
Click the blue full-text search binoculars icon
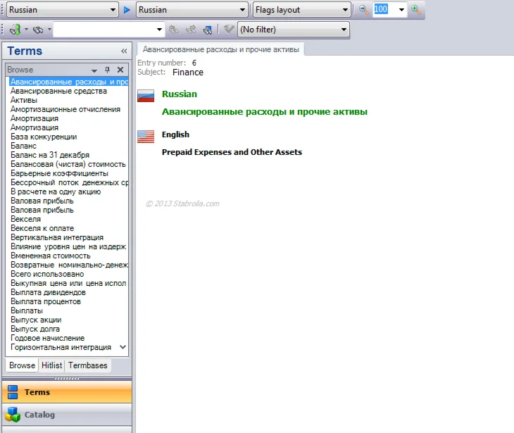[208, 30]
